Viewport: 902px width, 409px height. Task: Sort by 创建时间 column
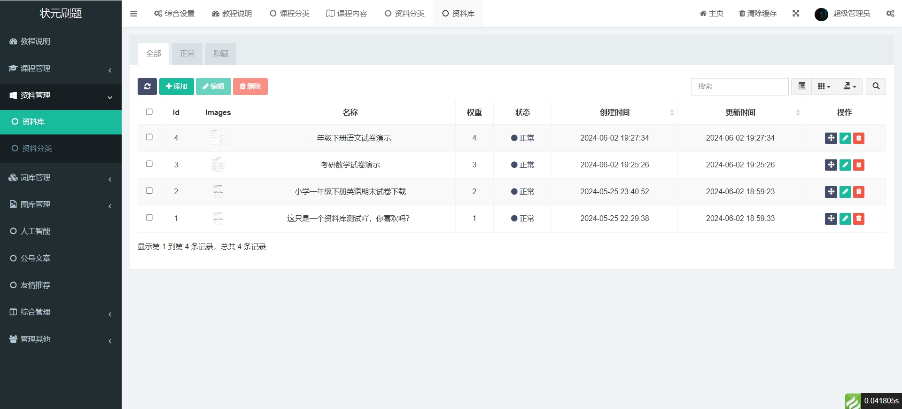614,113
